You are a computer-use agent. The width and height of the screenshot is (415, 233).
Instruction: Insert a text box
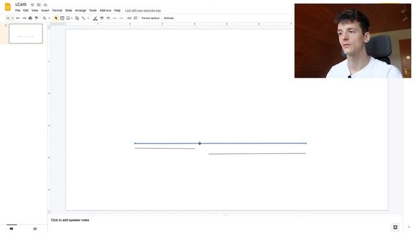(x=62, y=18)
